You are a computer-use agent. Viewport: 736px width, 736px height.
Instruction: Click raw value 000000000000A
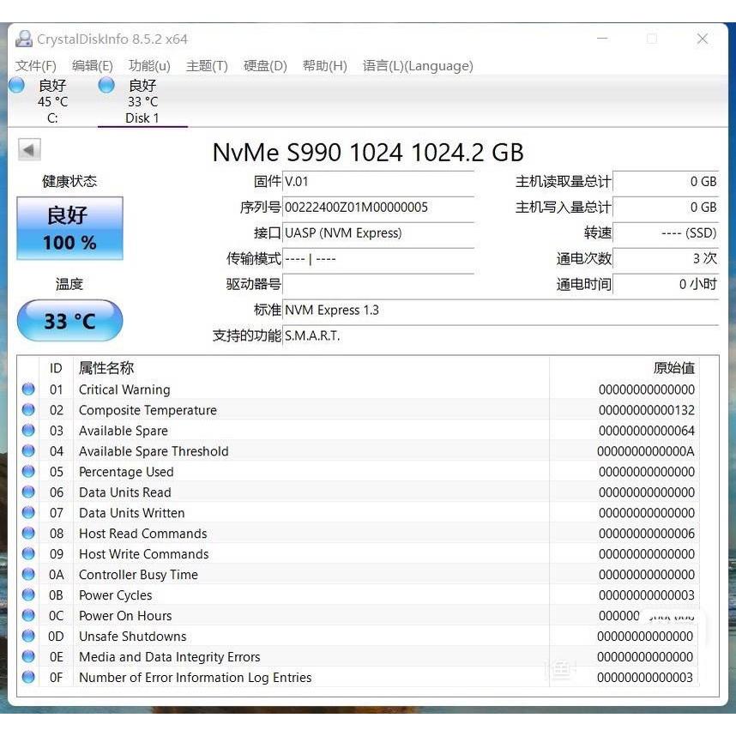coord(646,451)
